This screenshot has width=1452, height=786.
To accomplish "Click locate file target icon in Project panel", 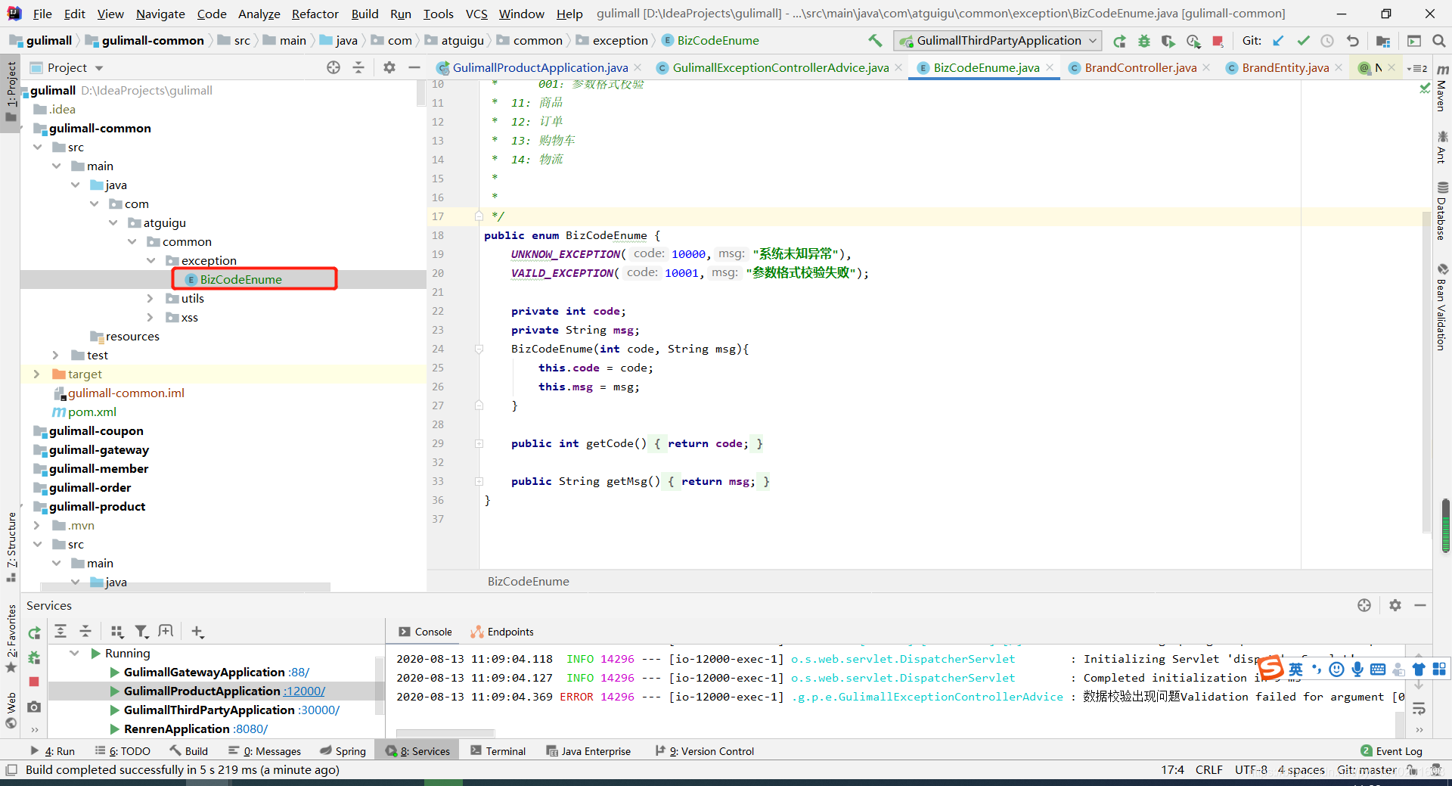I will [334, 67].
